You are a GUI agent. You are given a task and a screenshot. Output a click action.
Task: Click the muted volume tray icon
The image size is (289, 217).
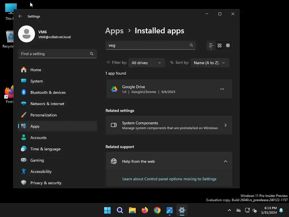point(255,210)
